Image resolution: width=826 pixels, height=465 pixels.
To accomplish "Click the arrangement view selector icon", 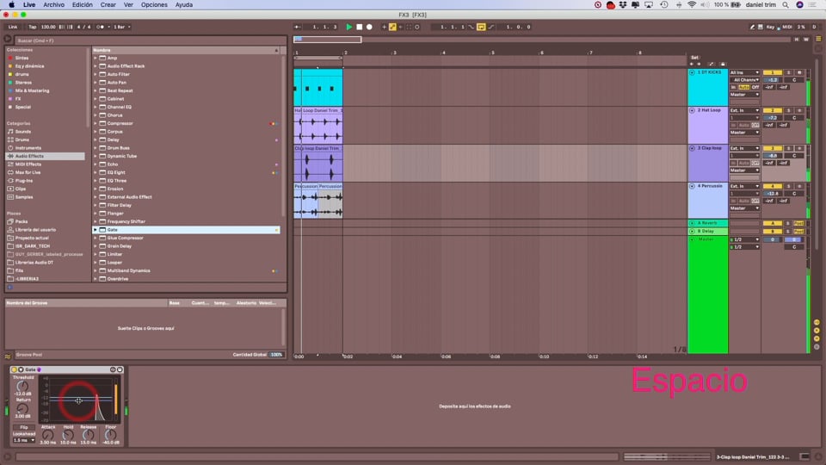I will [818, 39].
